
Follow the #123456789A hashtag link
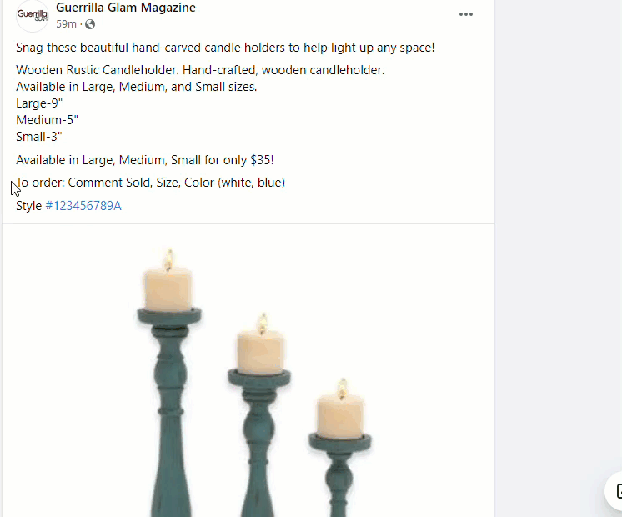point(83,206)
